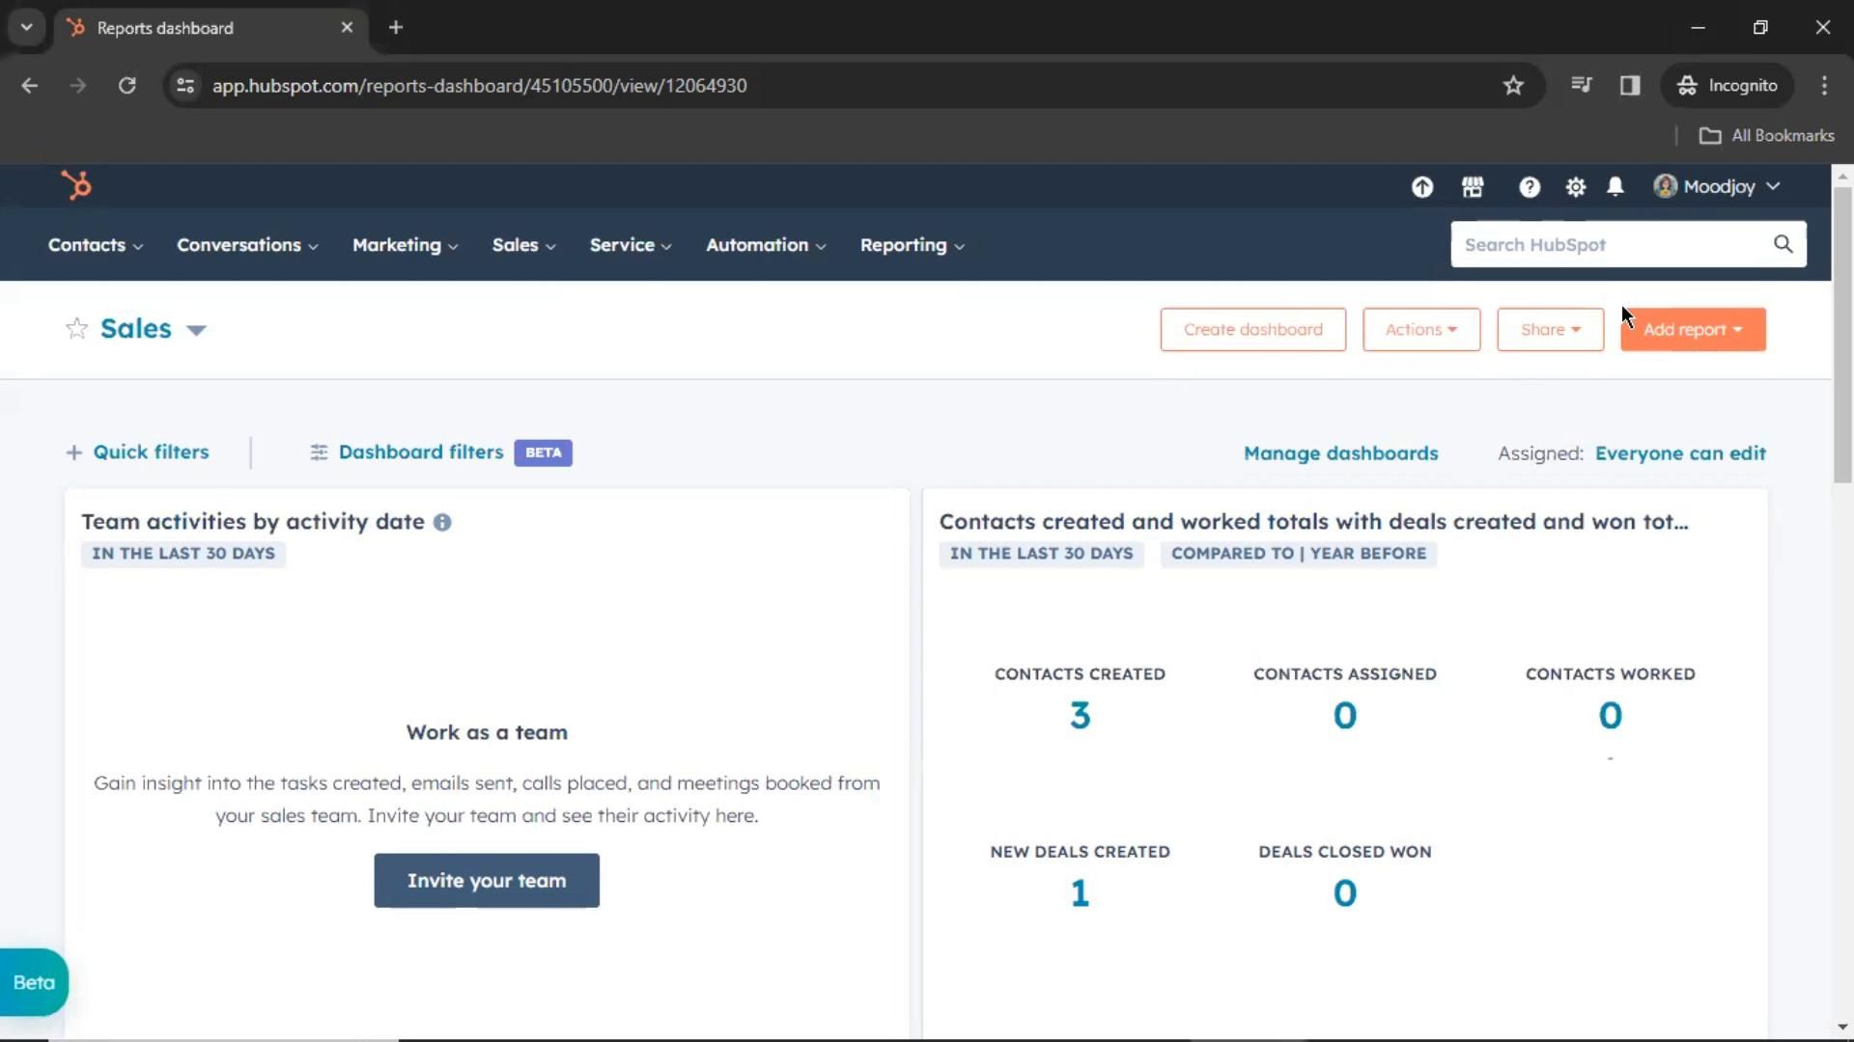This screenshot has width=1854, height=1042.
Task: Open the notifications bell
Action: pos(1615,187)
